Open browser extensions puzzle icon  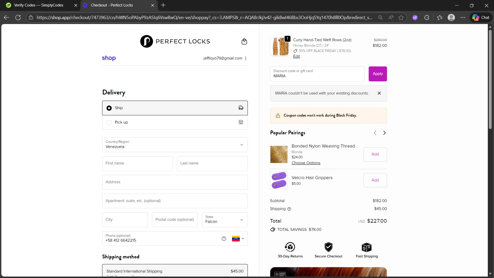[427, 17]
